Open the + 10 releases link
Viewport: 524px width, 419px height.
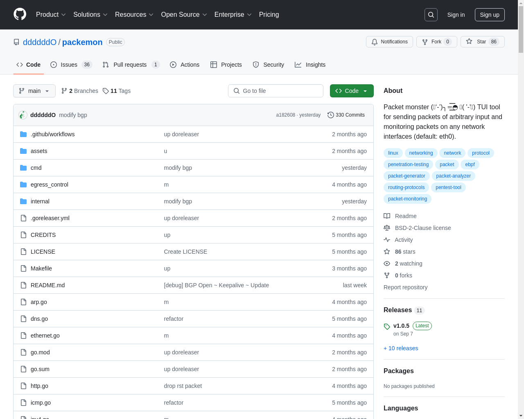401,348
